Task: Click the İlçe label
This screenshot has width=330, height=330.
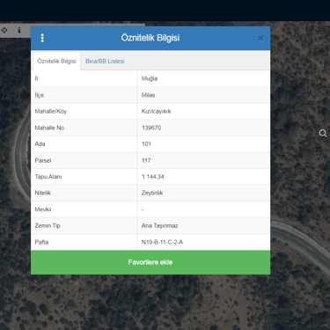Action: click(40, 95)
